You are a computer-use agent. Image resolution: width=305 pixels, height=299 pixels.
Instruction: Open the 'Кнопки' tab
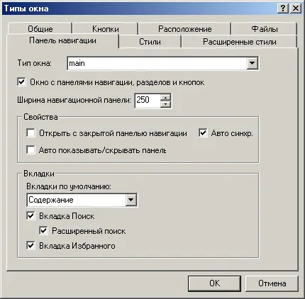click(x=106, y=29)
